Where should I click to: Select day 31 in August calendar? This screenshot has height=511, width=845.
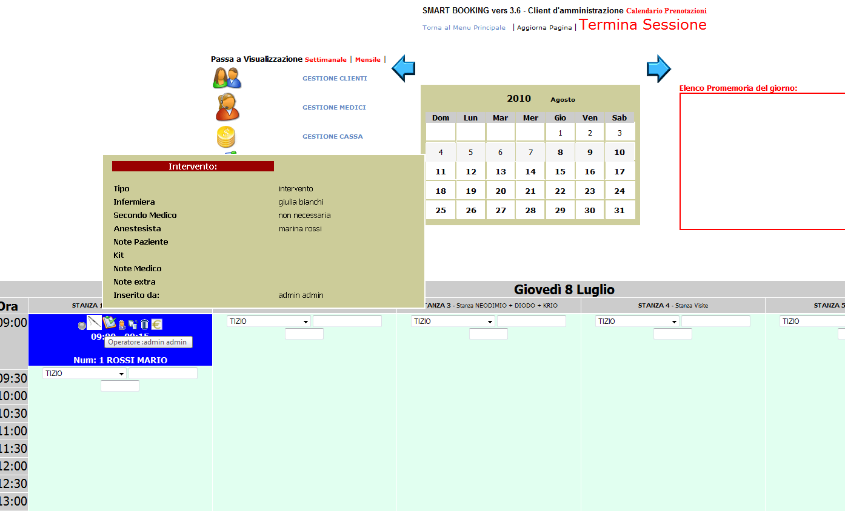click(620, 210)
